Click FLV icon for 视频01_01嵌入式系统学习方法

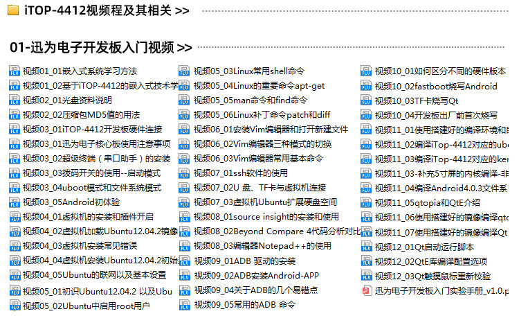pos(15,71)
